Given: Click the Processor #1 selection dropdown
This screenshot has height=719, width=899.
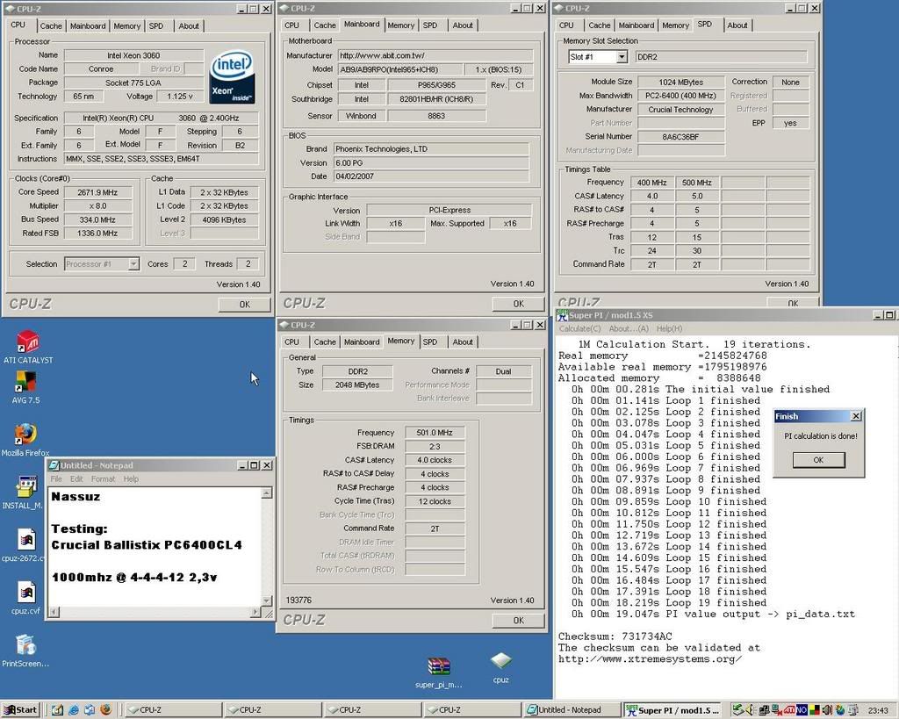Looking at the screenshot, I should click(x=133, y=263).
